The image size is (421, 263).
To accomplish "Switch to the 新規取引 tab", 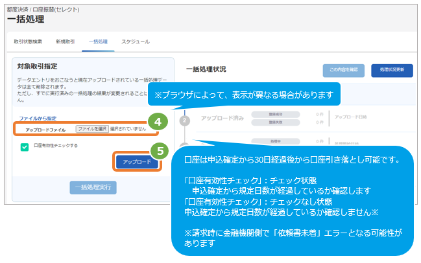I will (66, 41).
